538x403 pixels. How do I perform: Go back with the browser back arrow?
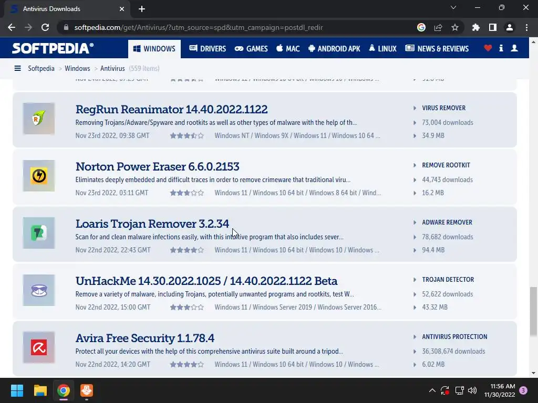click(12, 27)
